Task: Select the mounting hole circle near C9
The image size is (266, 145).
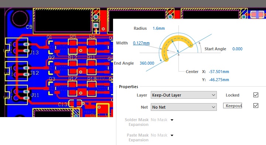Action: pos(20,19)
